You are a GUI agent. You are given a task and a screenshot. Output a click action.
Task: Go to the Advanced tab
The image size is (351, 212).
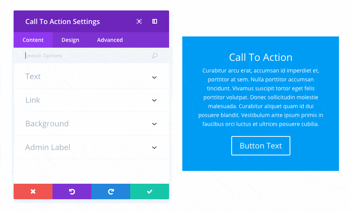pos(110,40)
